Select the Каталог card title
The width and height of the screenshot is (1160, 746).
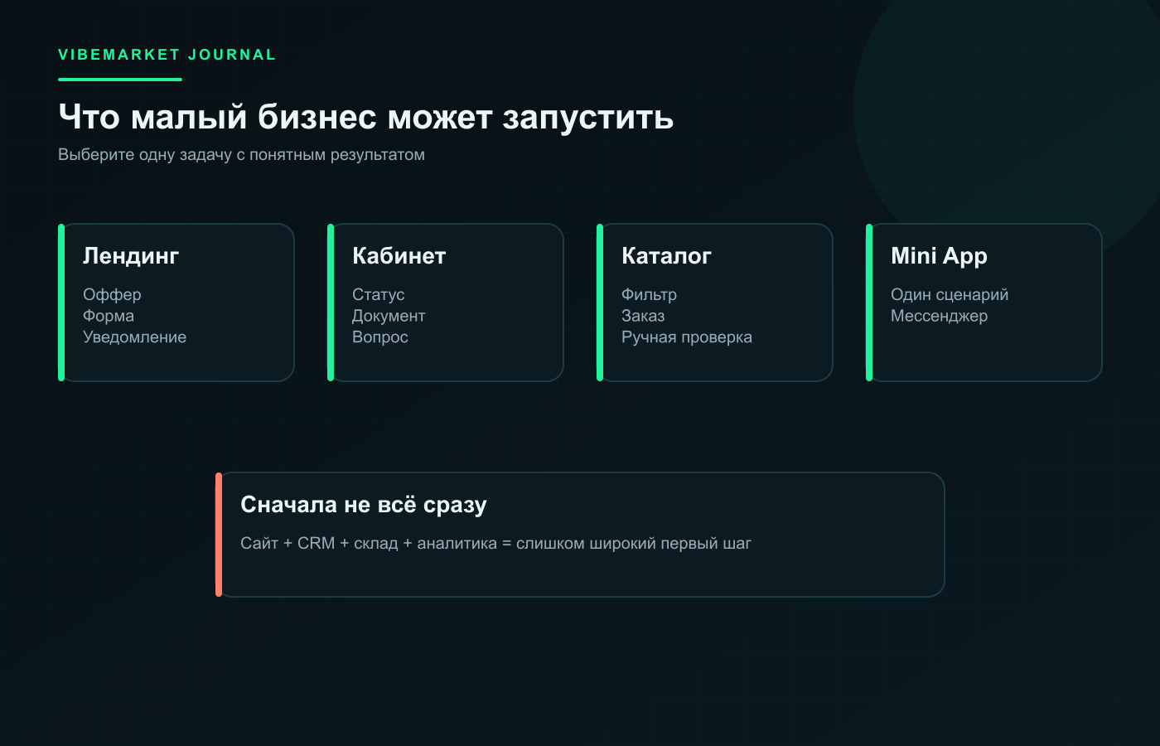click(x=666, y=256)
